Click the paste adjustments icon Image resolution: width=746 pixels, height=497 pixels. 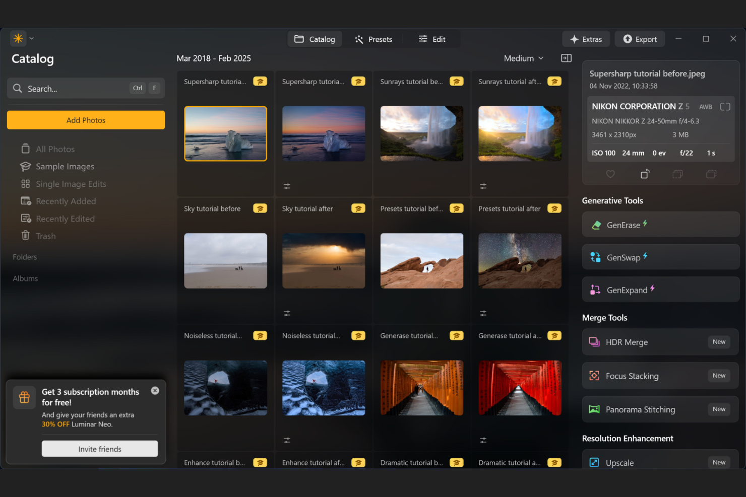tap(711, 174)
